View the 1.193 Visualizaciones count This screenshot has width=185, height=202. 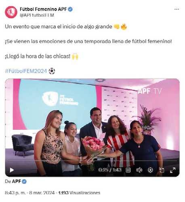point(79,193)
